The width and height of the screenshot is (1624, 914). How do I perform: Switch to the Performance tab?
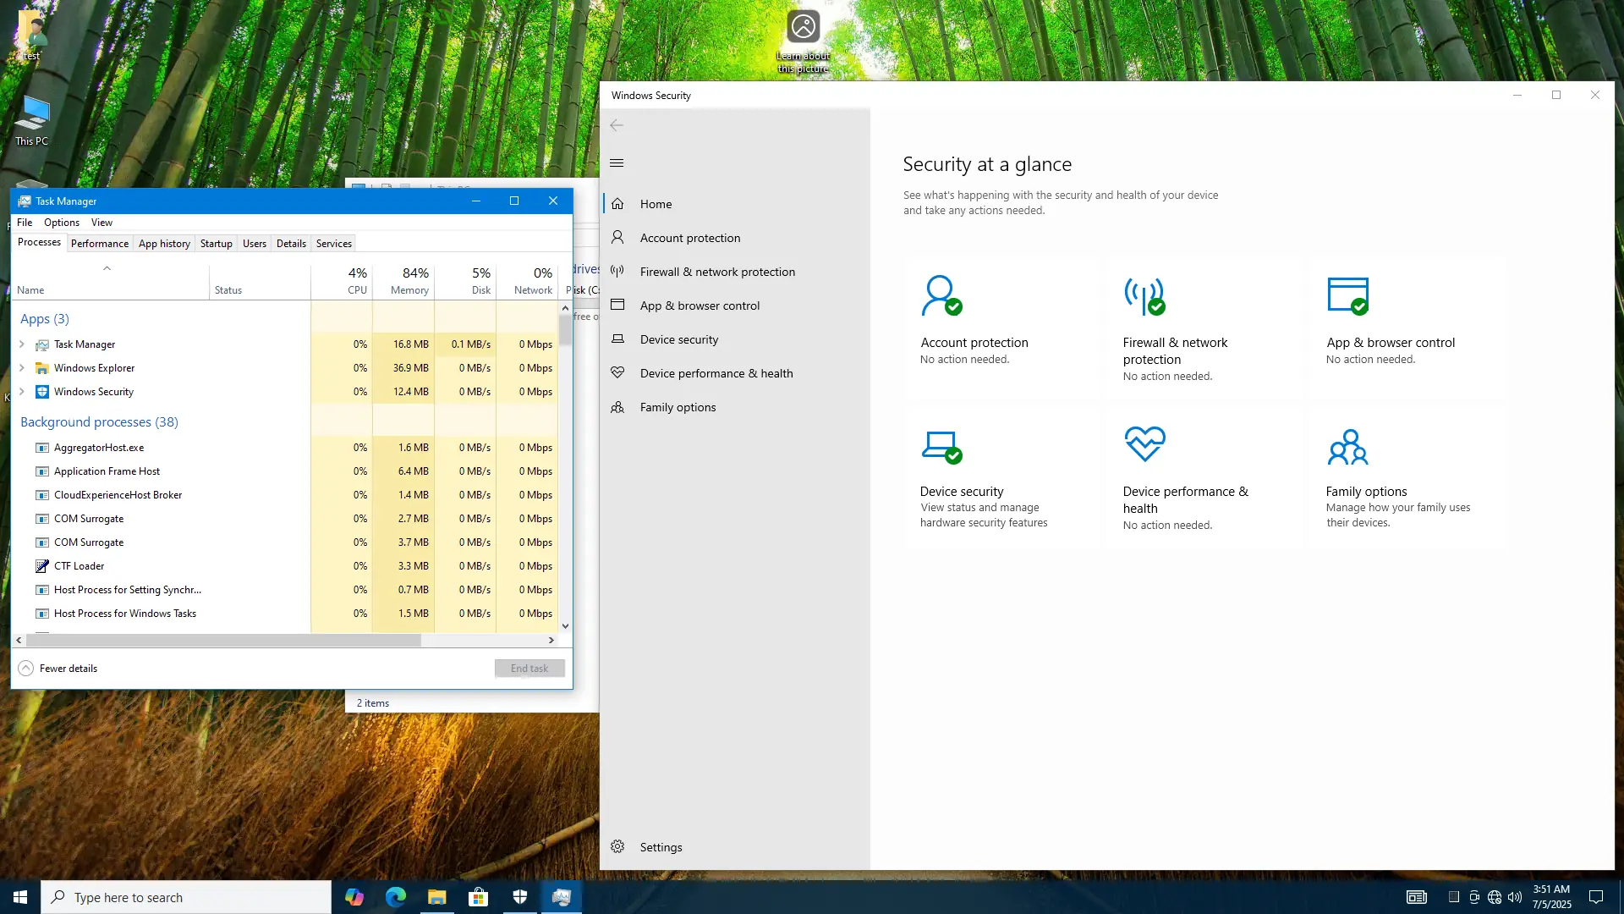click(x=100, y=244)
